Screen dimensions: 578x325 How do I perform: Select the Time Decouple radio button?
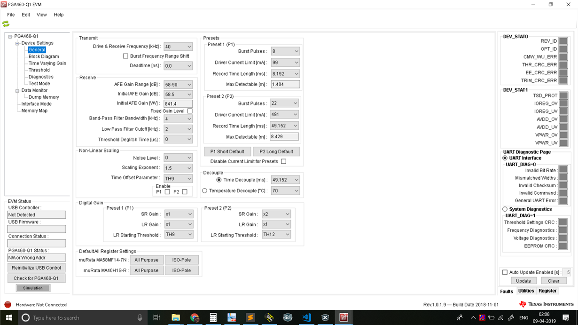[219, 180]
